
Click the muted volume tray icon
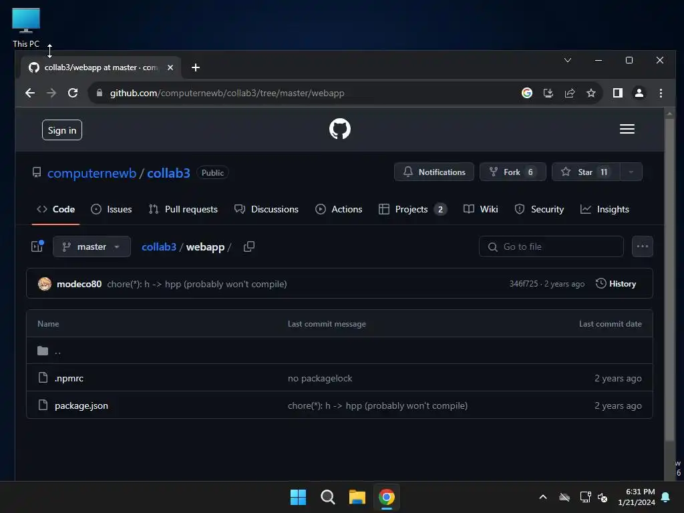point(603,497)
